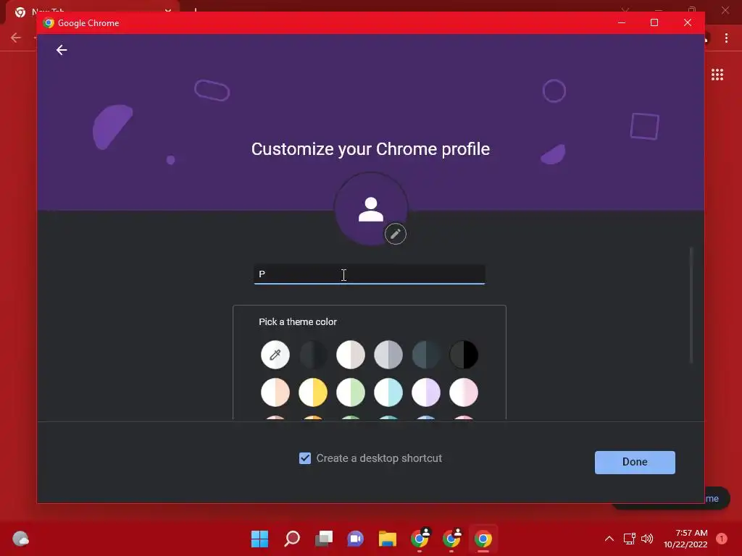Launch the Chat app from taskbar
The width and height of the screenshot is (742, 556).
coord(355,539)
